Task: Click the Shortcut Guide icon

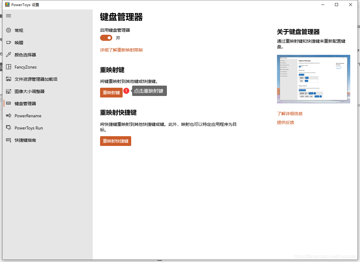Action: tap(9, 140)
